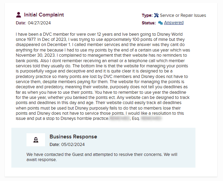This screenshot has height=181, width=223.
Task: Click the person icon beside Initial Complaint
Action: point(19,15)
